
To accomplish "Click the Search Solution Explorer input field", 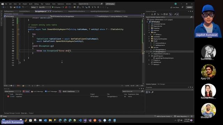I will (x=168, y=17).
